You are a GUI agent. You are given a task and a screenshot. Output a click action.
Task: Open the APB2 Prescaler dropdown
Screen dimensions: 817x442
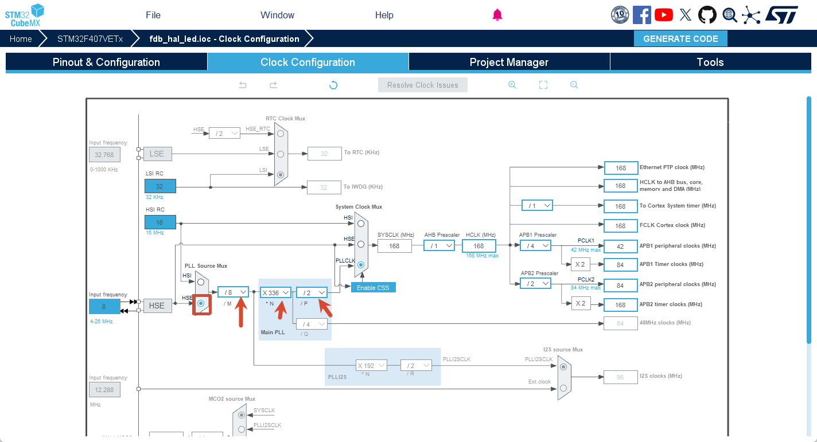(x=535, y=283)
